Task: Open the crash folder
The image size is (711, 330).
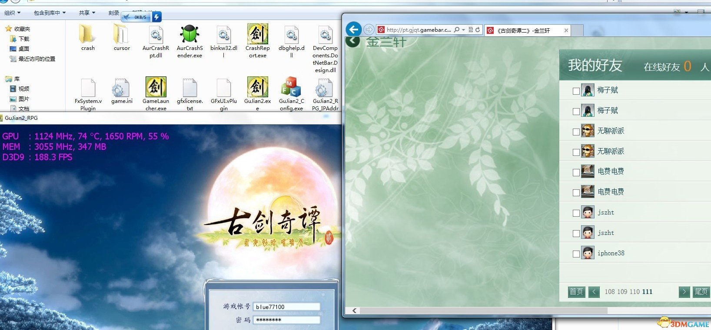Action: tap(88, 34)
